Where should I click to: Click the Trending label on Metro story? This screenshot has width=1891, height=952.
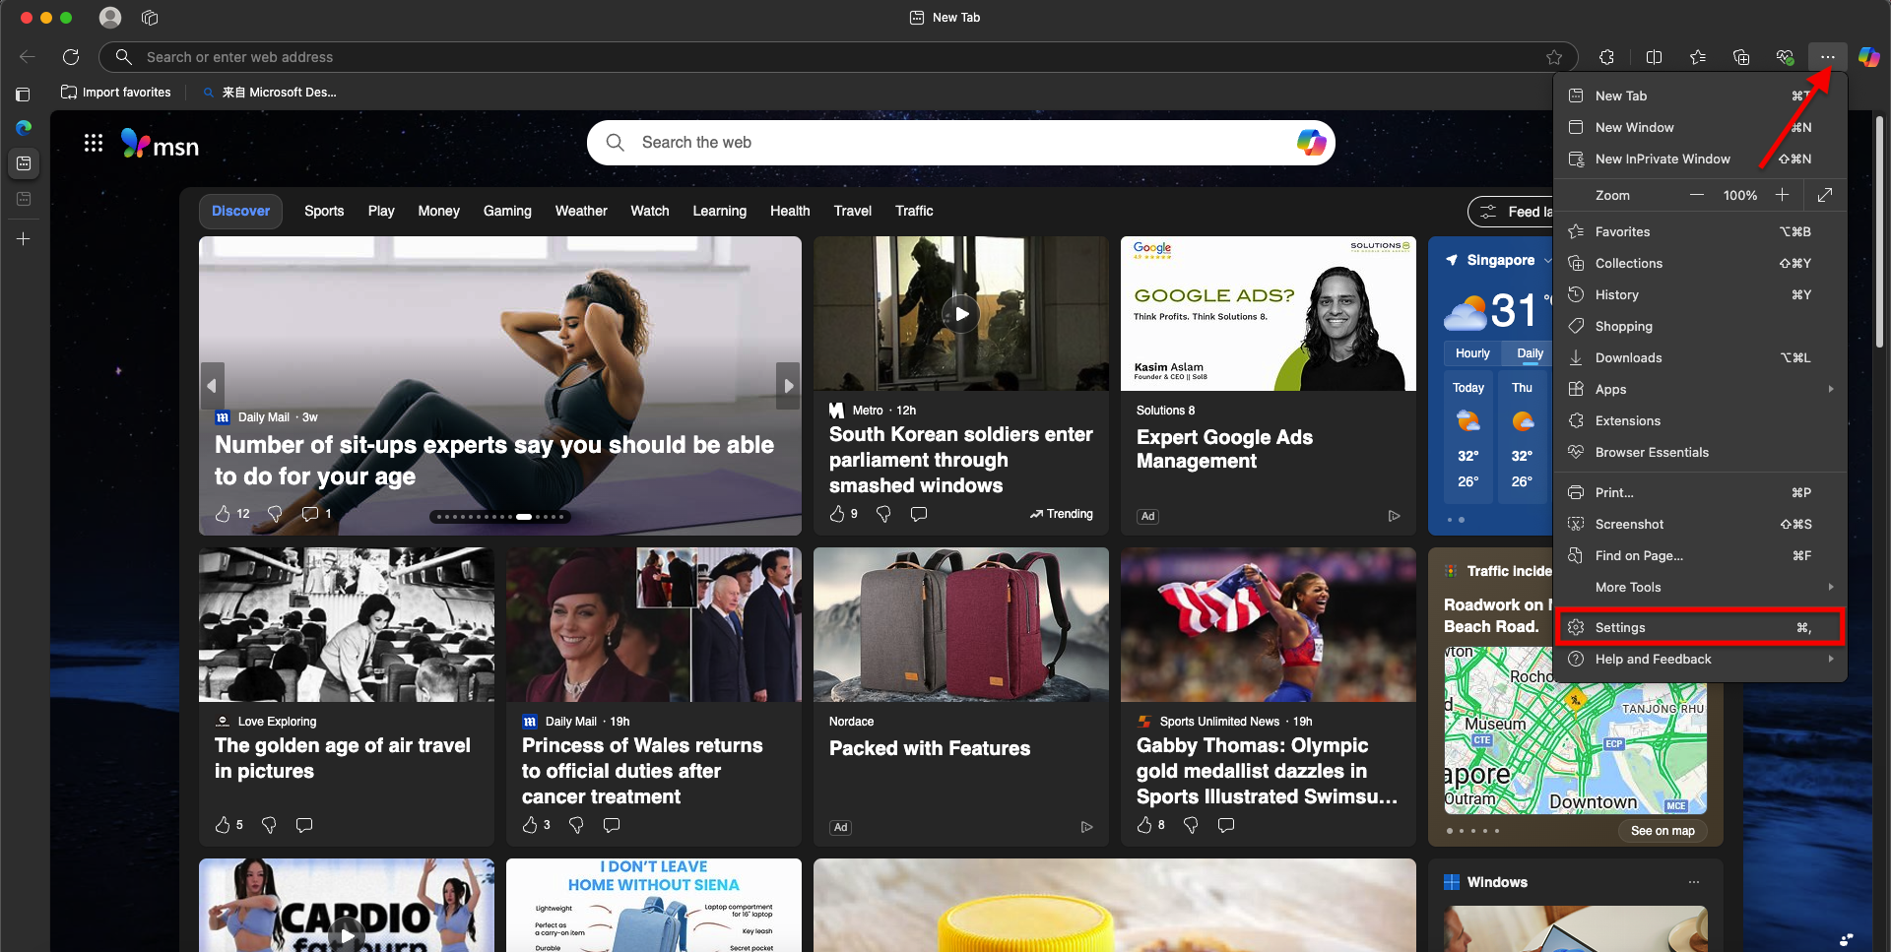(1062, 514)
